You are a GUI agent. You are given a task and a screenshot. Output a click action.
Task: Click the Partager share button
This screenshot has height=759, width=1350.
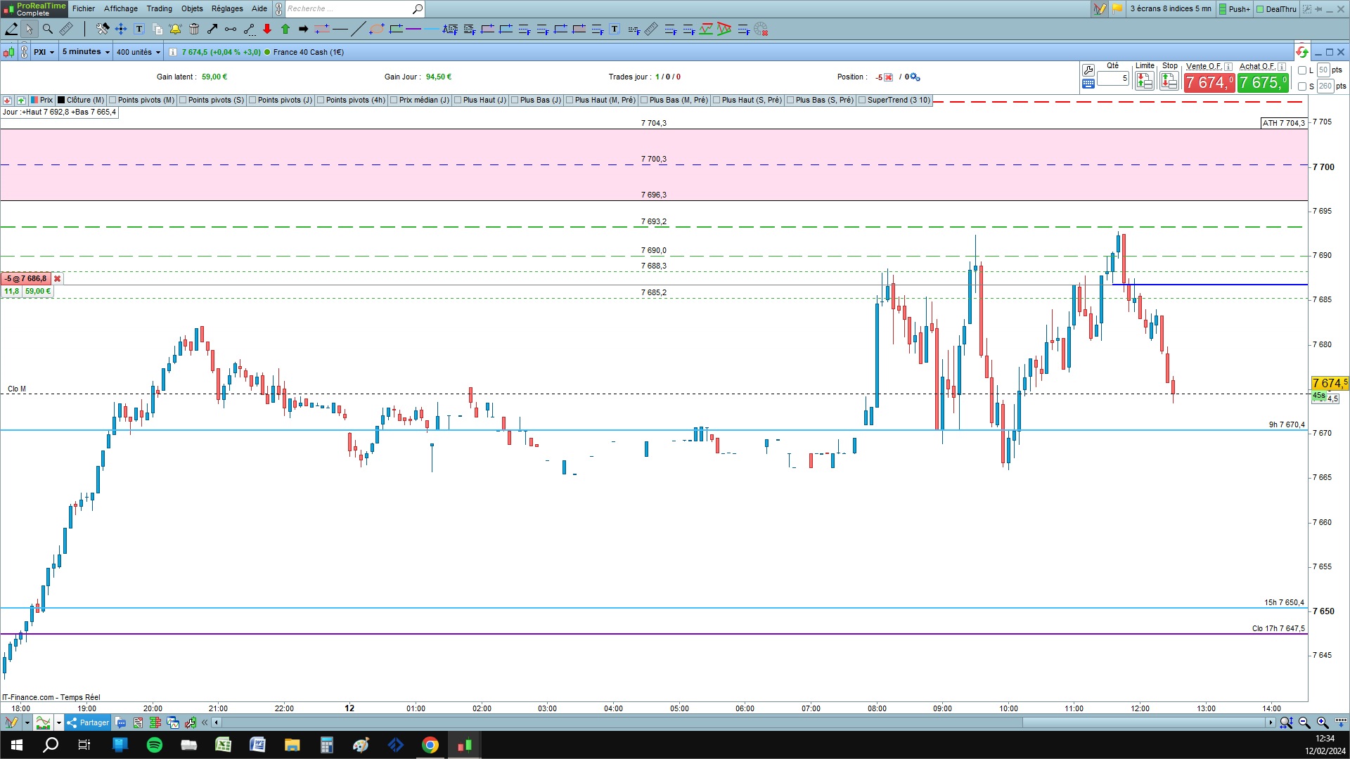point(88,722)
